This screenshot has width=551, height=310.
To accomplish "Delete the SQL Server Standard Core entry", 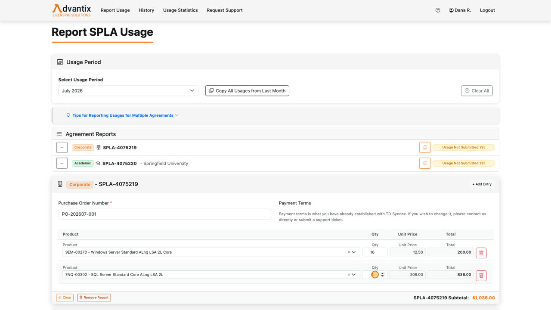I will pyautogui.click(x=481, y=275).
